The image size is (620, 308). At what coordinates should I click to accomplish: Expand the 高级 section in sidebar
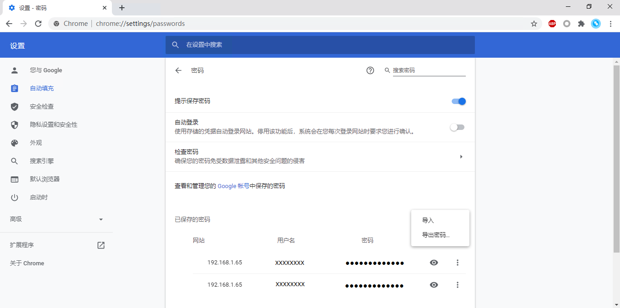click(x=56, y=219)
